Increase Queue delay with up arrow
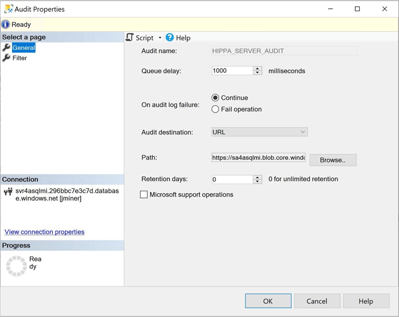399x317 pixels. tap(257, 69)
